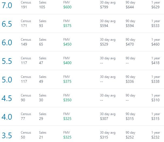164x142 pixels.
Task: Select the 6.5 grade link
Action: coord(7,24)
